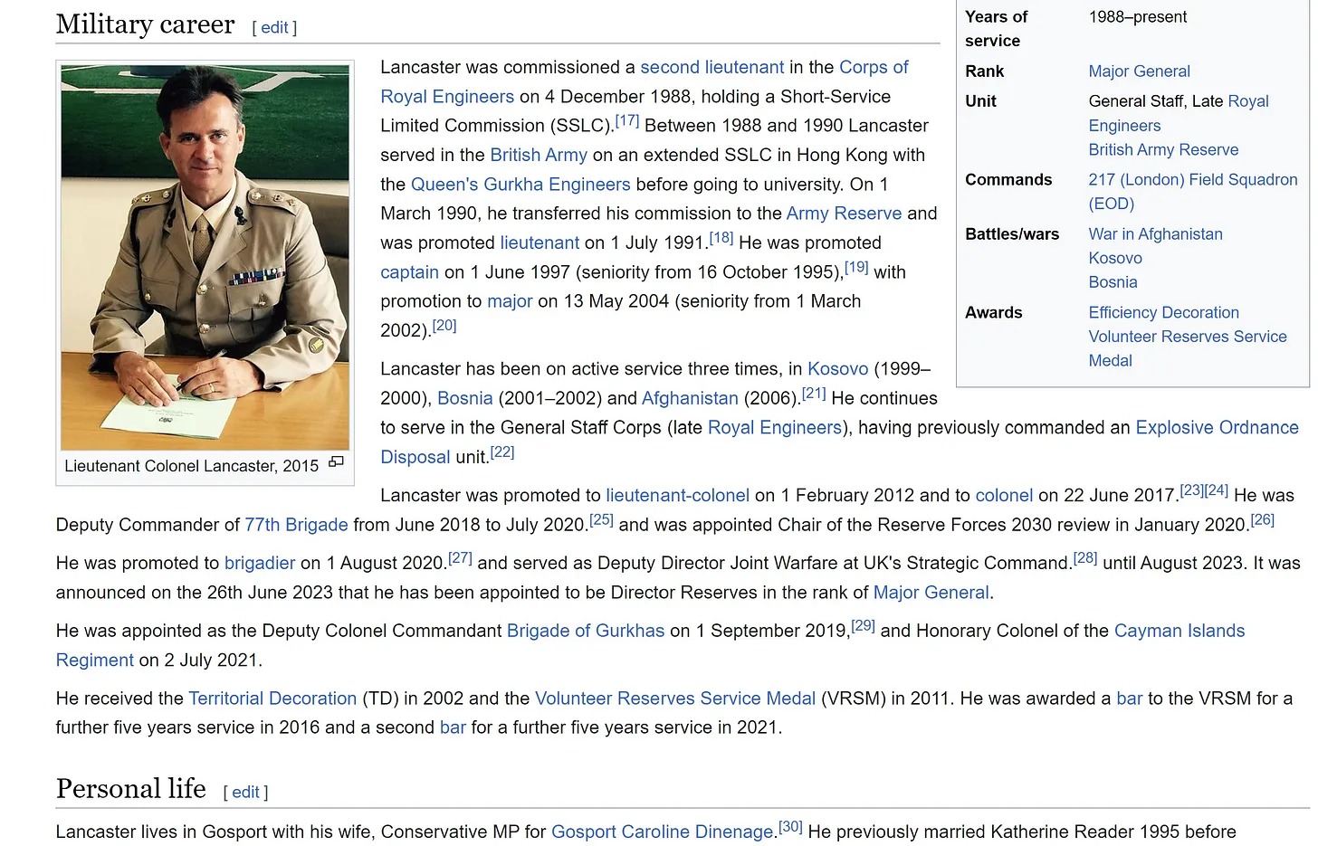The image size is (1318, 846).
Task: Open Afghanistan link in active service paragraph
Action: [690, 398]
